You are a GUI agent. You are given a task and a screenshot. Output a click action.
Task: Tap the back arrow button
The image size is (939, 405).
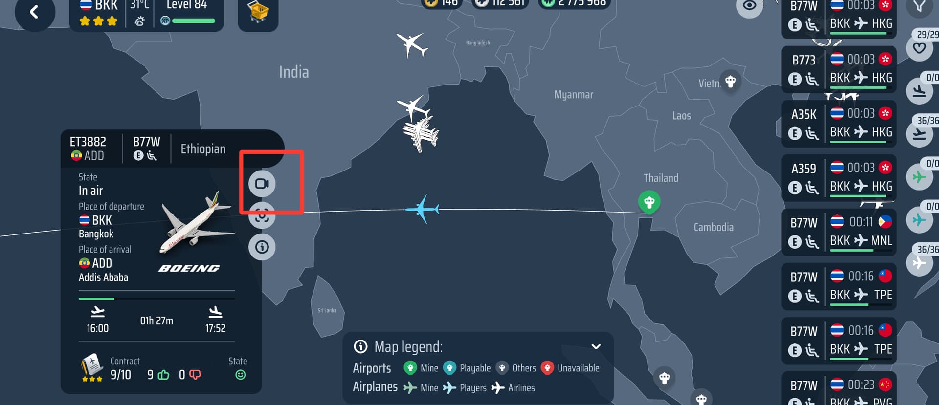[34, 12]
